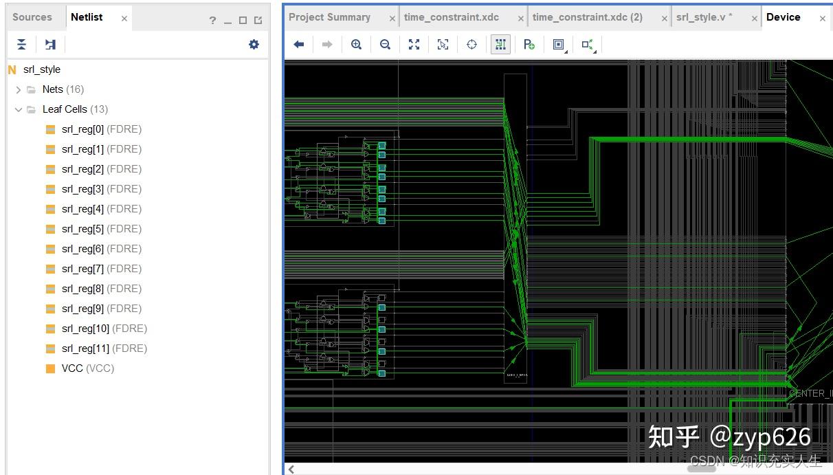833x475 pixels.
Task: Click the Zoom Out magnifier icon
Action: (x=385, y=45)
